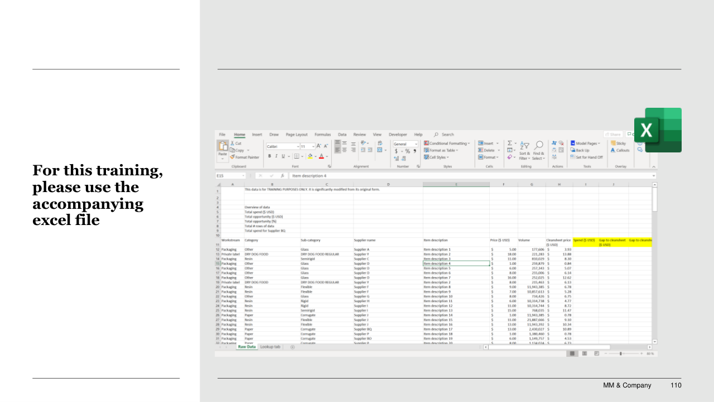Click the yellow Fill Color swatch

[310, 156]
